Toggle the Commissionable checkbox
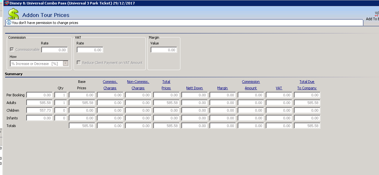 click(12, 49)
